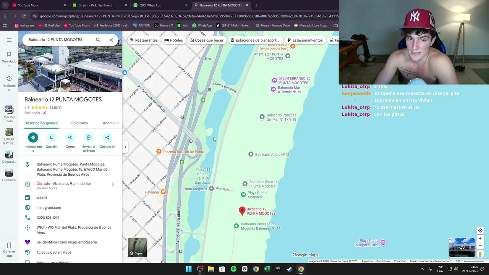Zoom in the map with plus
This screenshot has width=489, height=275.
tap(480, 239)
